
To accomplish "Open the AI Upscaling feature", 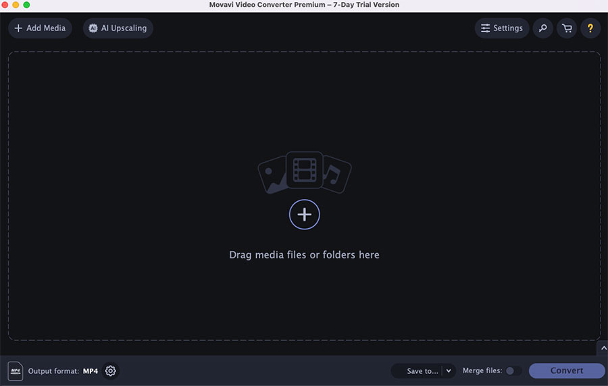I will [x=118, y=28].
